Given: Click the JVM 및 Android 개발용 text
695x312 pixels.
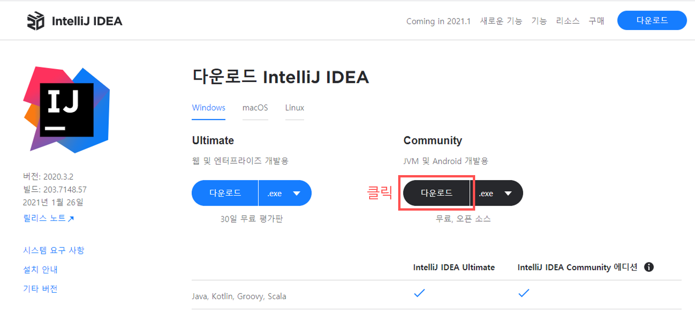Looking at the screenshot, I should 446,161.
